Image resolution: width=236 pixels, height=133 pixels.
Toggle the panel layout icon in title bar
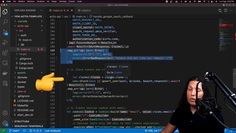tap(227, 5)
